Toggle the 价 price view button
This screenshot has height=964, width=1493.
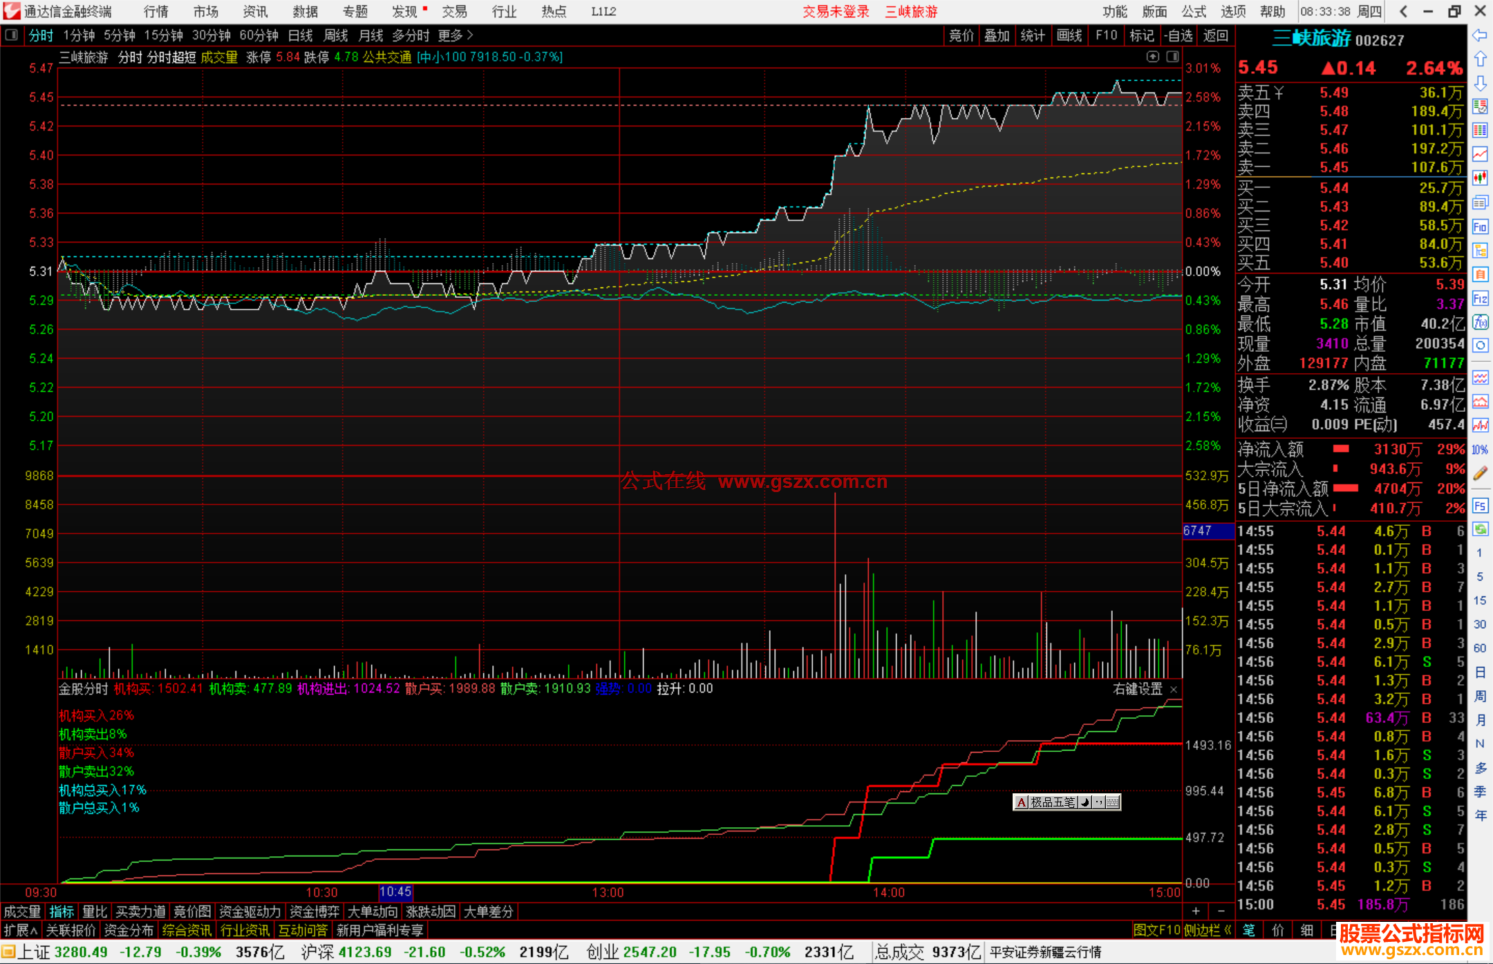coord(1278,930)
